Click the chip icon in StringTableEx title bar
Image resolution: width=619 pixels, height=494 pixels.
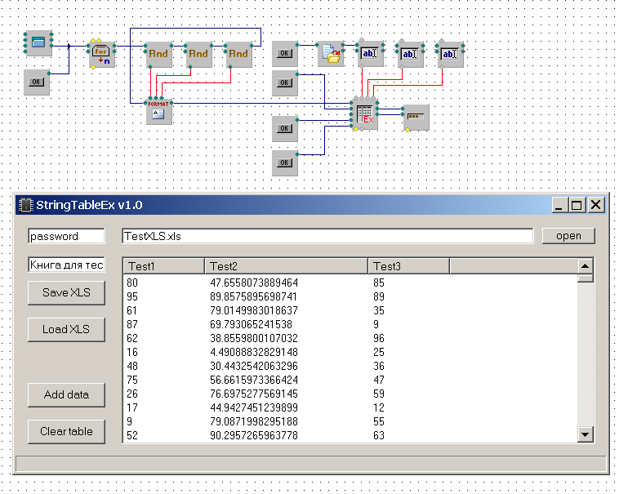click(x=25, y=205)
